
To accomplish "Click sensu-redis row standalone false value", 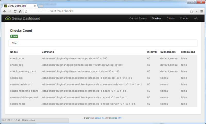I will pyautogui.click(x=184, y=104).
